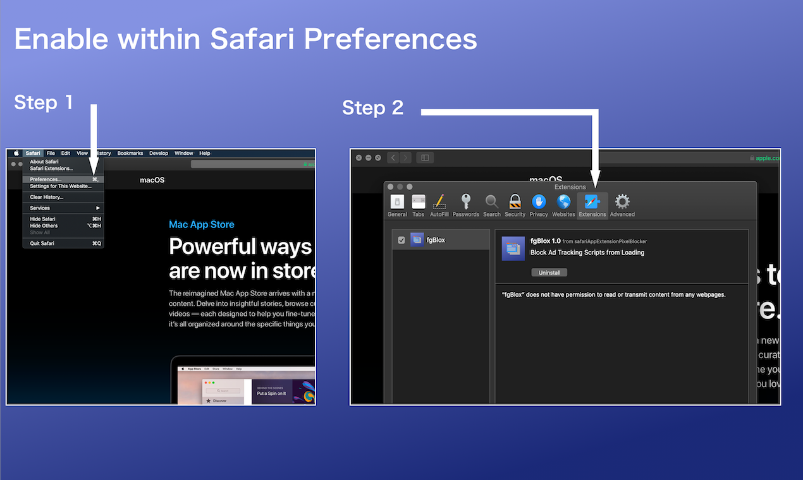Open General preferences pane
Screen dimensions: 803x480
tap(397, 206)
